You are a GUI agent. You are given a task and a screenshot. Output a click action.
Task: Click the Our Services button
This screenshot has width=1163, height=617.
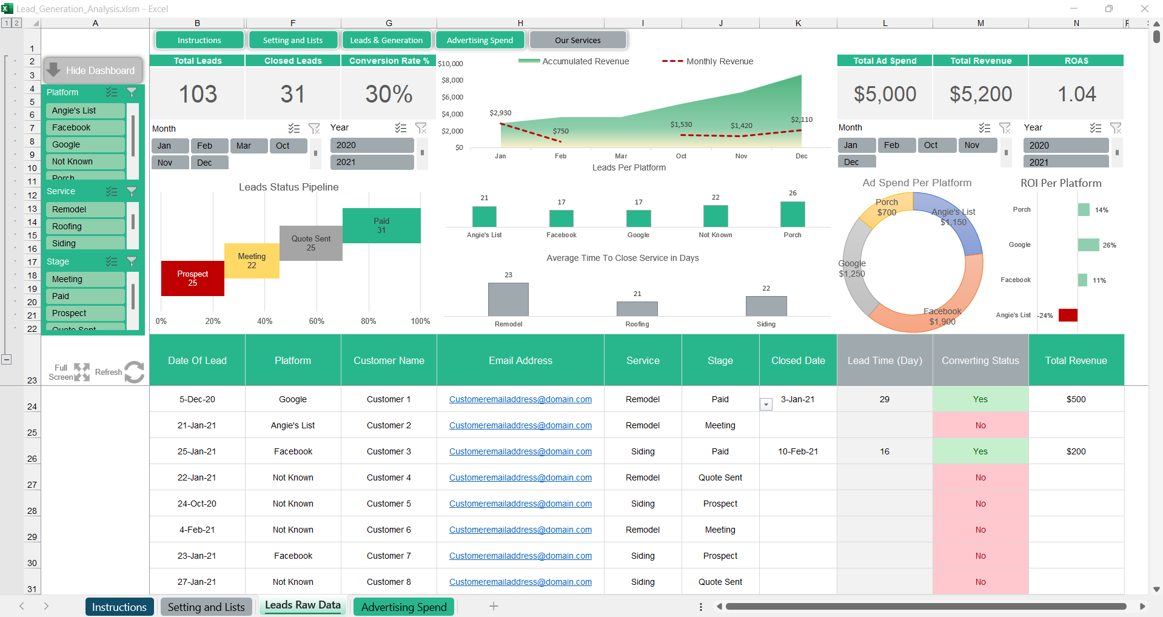(x=578, y=40)
